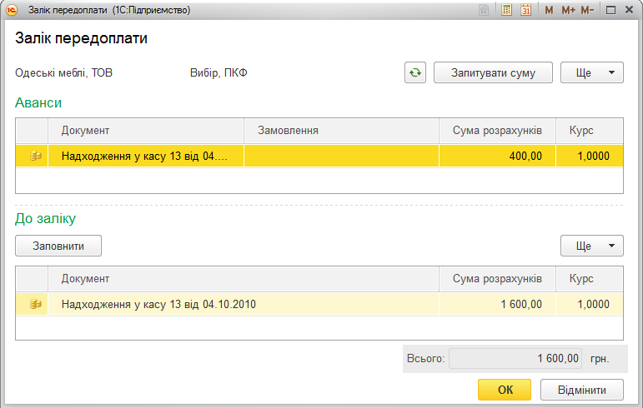Viewport: 643px width, 408px height.
Task: Click the favorites star icon in title bar
Action: [484, 10]
